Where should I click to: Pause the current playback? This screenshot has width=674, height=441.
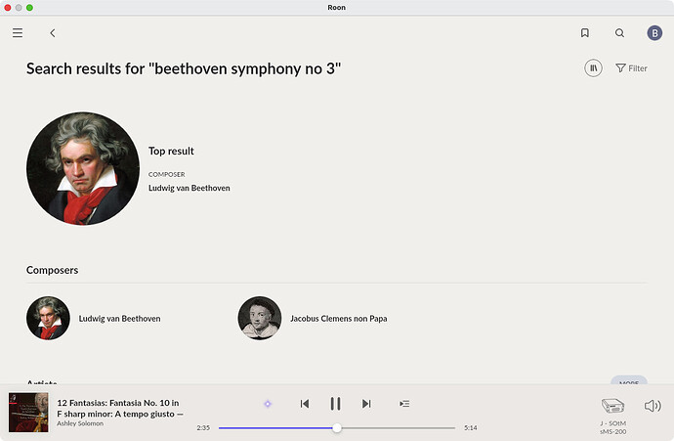pyautogui.click(x=335, y=404)
